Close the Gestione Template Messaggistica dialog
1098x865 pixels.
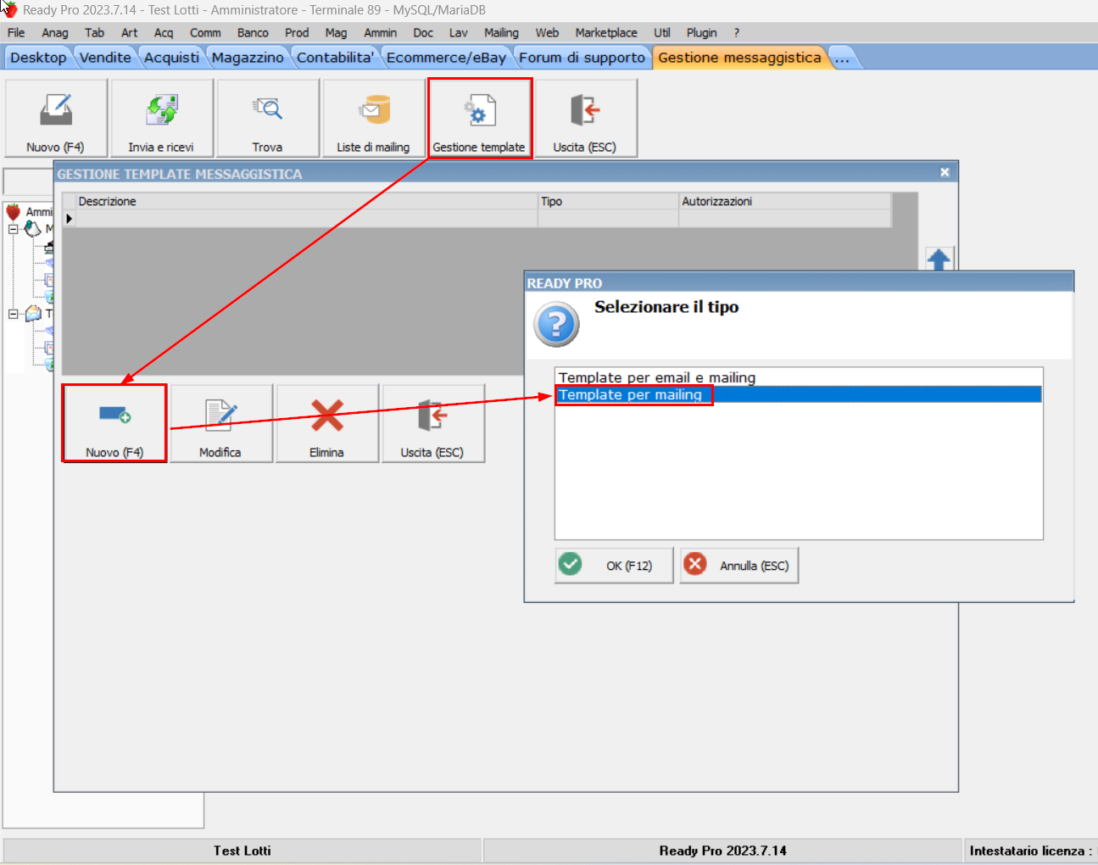coord(945,172)
